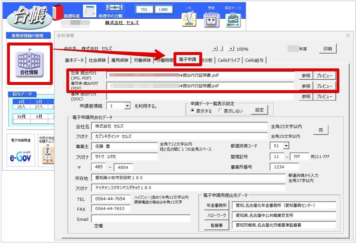Click the TEL button in the header
357x243 pixels.
pos(144,10)
